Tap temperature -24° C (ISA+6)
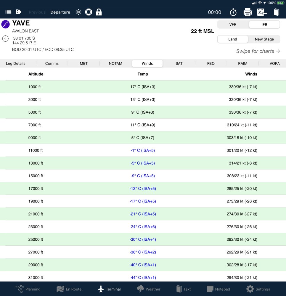The height and width of the screenshot is (296, 286). [143, 227]
